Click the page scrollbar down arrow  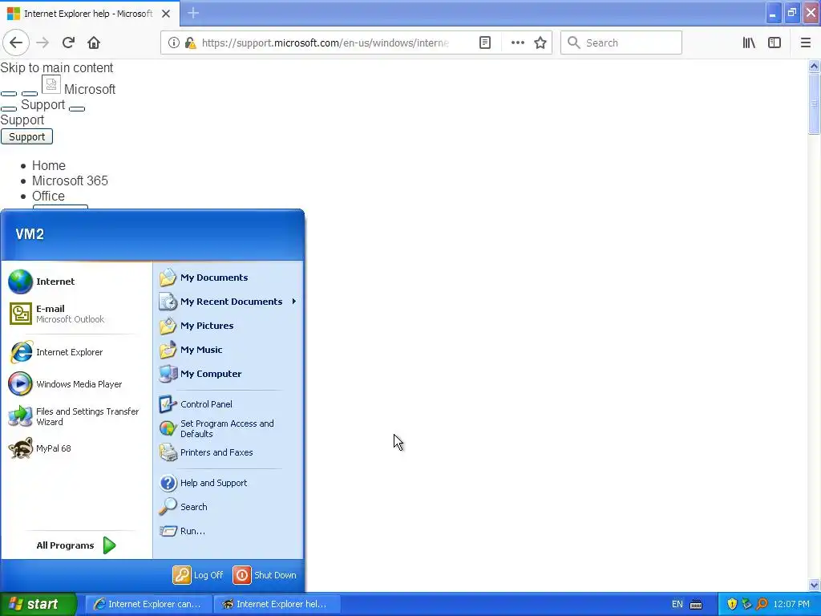[x=814, y=585]
